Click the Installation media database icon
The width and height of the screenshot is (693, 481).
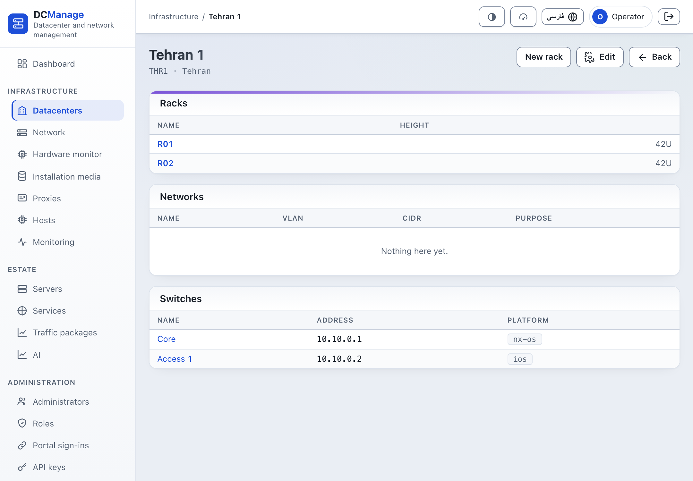pyautogui.click(x=22, y=176)
